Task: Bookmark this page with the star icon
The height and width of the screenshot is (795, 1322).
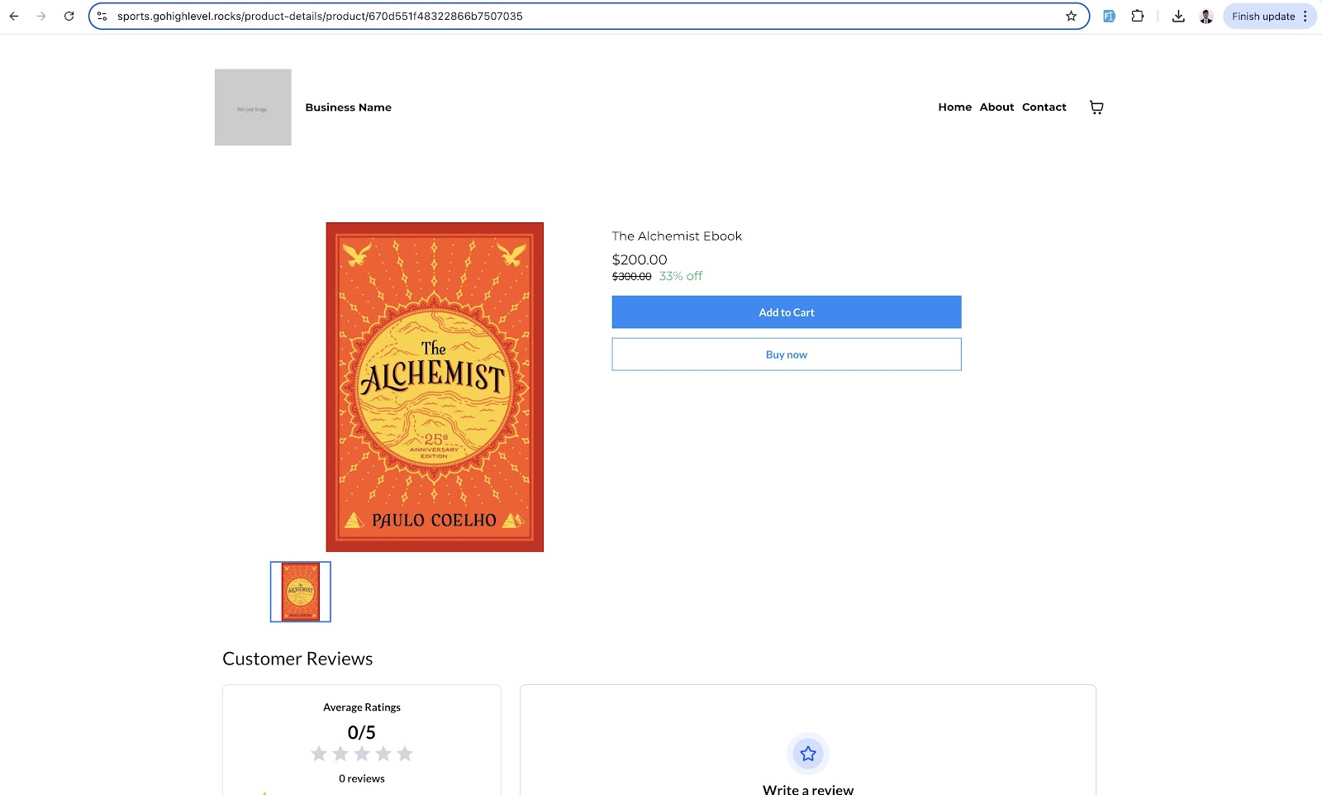Action: coord(1072,16)
